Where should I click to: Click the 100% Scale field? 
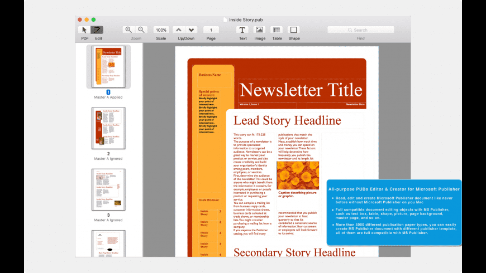pyautogui.click(x=161, y=30)
